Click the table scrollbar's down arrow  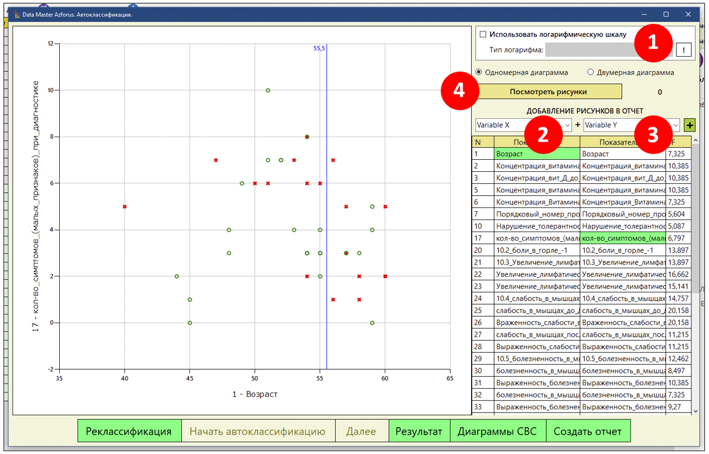pos(696,411)
